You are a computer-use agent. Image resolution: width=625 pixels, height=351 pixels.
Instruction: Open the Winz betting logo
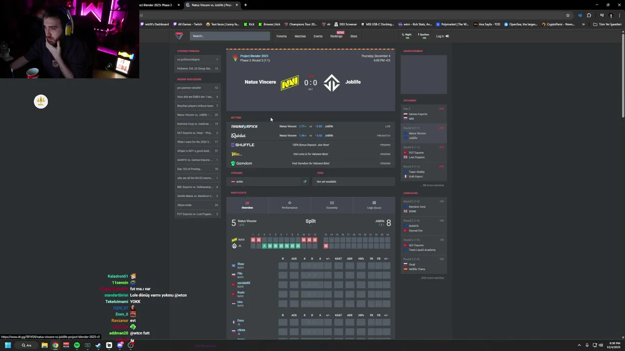click(236, 154)
